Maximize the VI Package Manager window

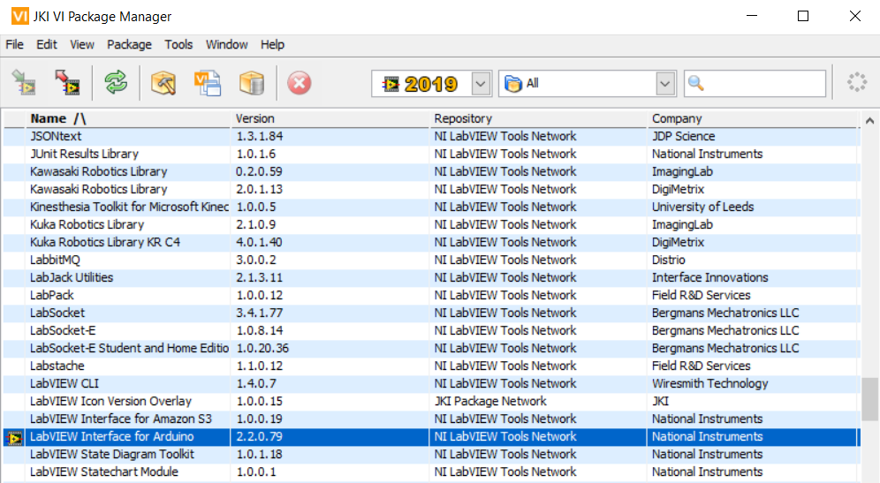(803, 16)
